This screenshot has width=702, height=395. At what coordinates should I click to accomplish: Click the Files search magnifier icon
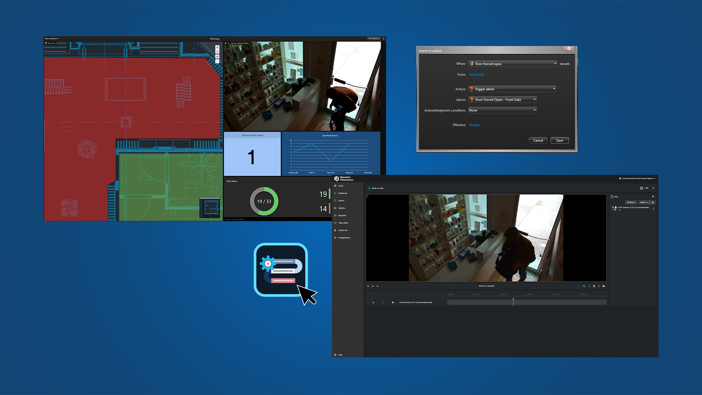[x=653, y=197]
